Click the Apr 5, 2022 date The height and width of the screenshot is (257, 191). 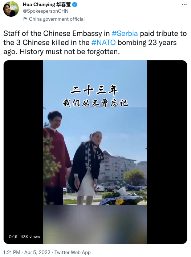point(37,252)
